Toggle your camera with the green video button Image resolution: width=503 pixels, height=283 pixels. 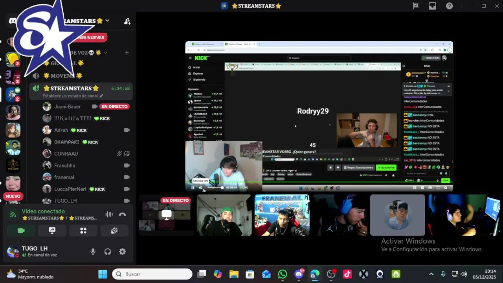(x=21, y=231)
